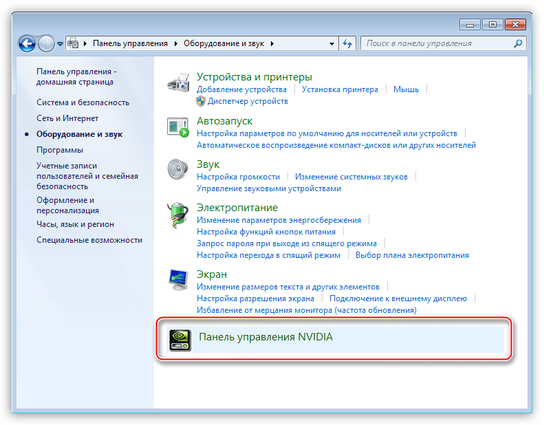544x425 pixels.
Task: Click Добавление устройства link
Action: 241,89
